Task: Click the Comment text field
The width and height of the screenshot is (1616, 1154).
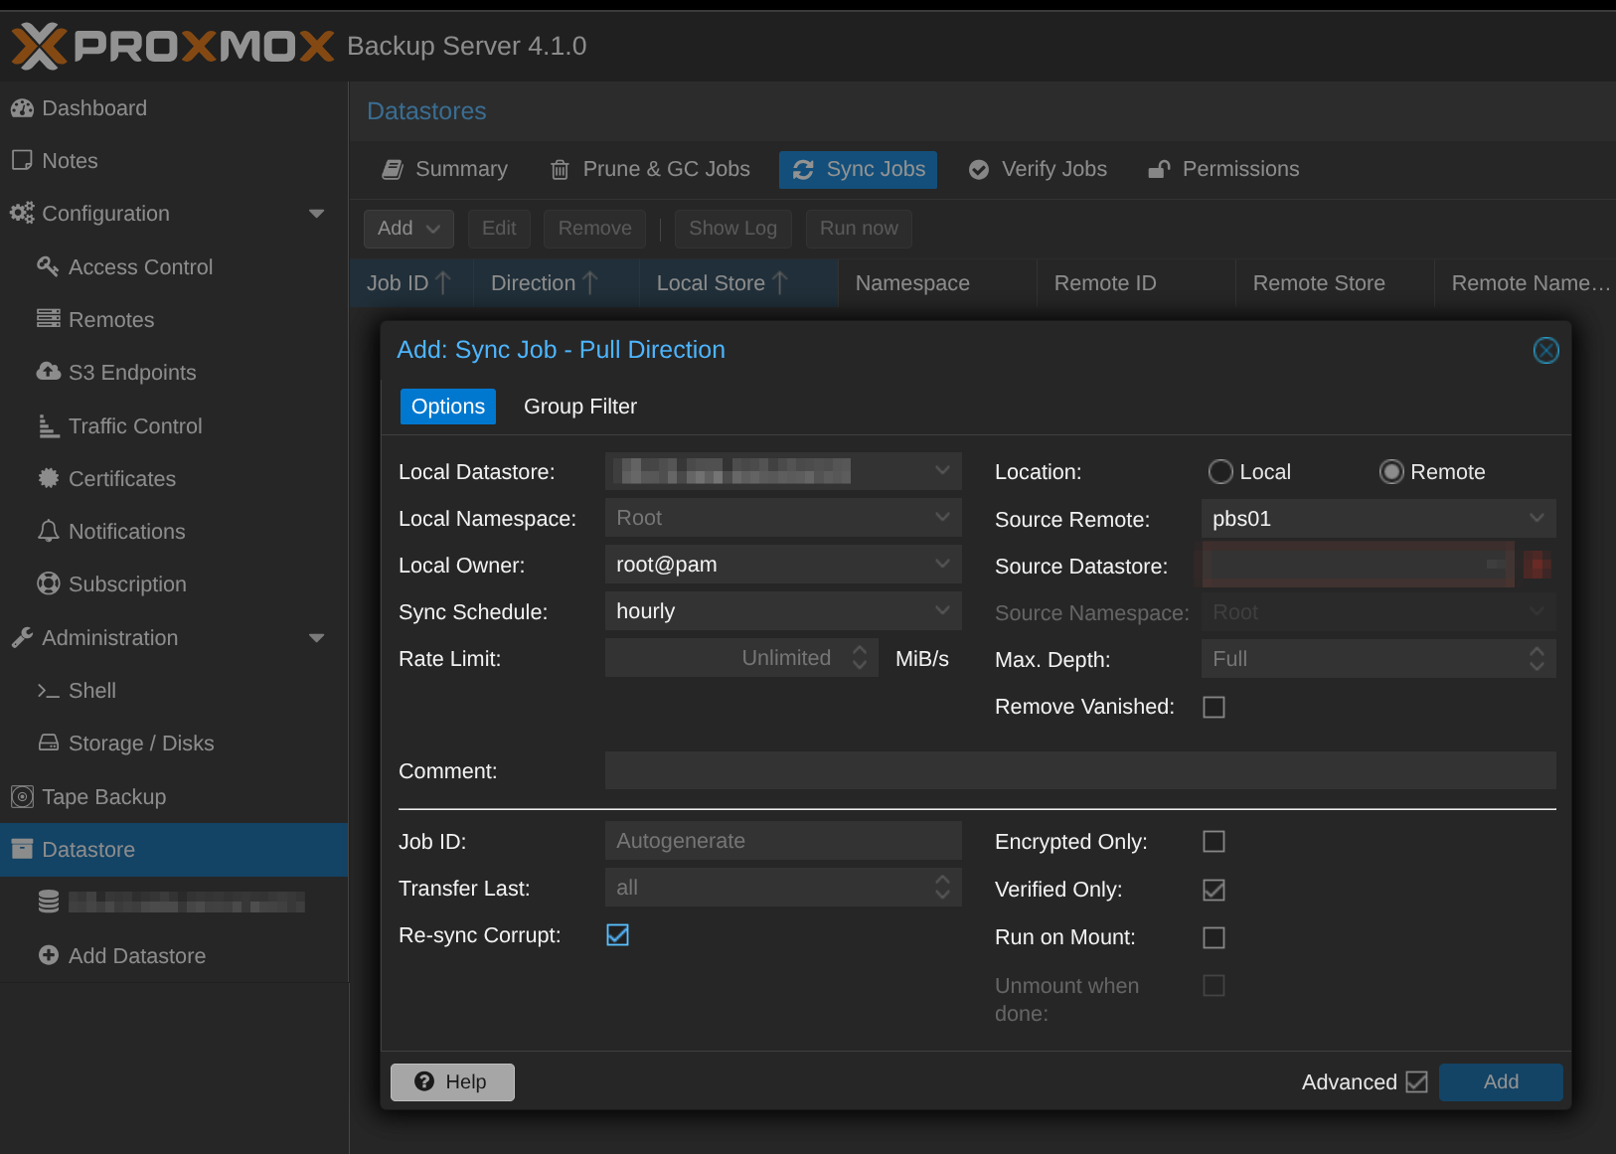Action: [x=1079, y=770]
